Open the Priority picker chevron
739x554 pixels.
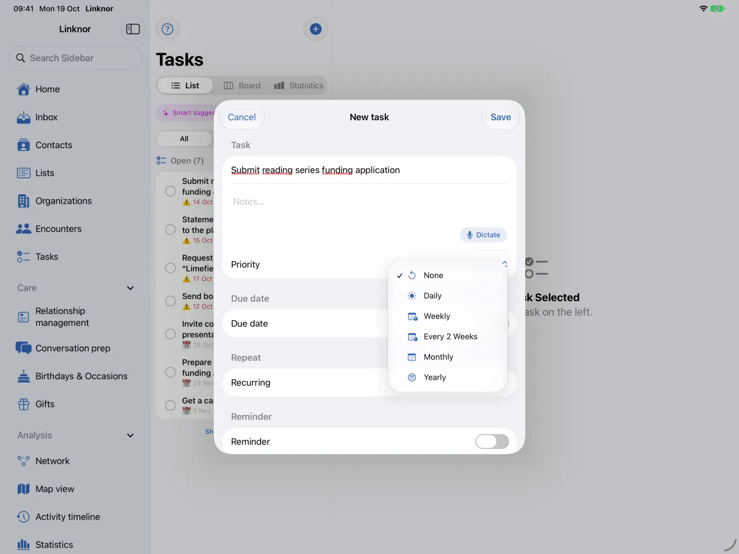click(505, 263)
